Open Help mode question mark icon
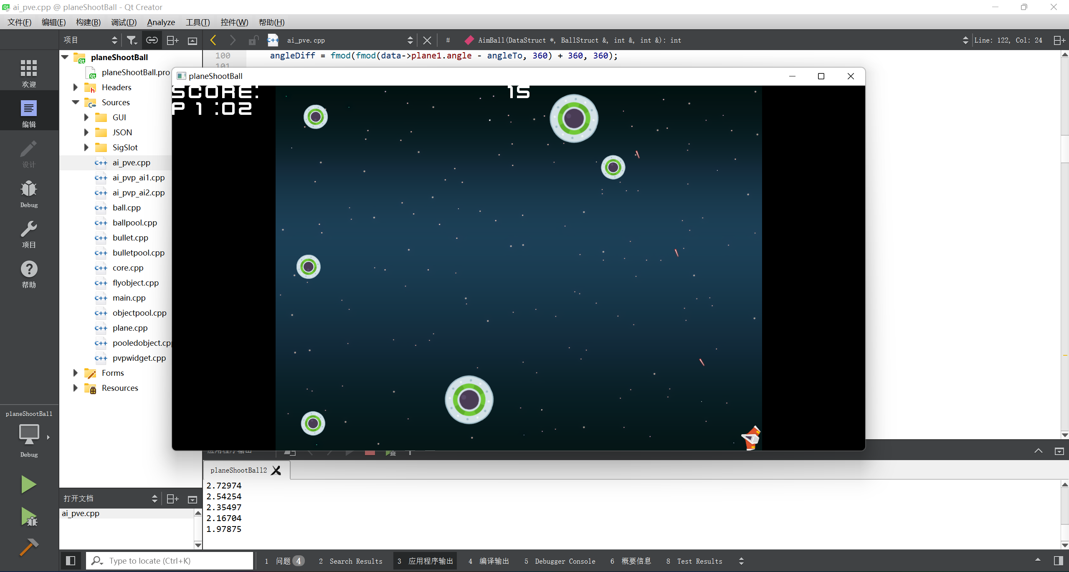Viewport: 1069px width, 572px height. pos(29,274)
